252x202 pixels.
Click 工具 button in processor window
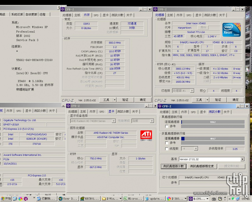tap(199, 100)
